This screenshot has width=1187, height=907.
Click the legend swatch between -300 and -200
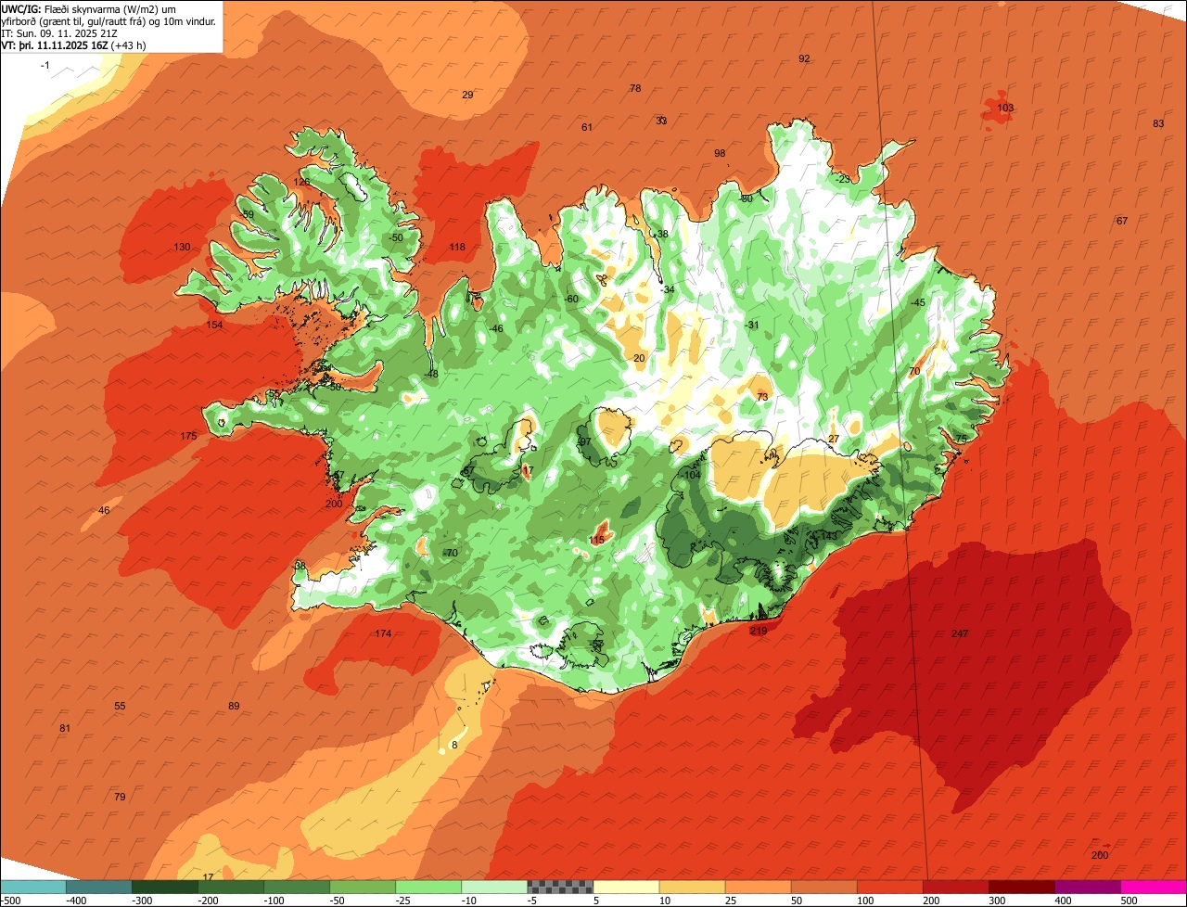pos(164,887)
